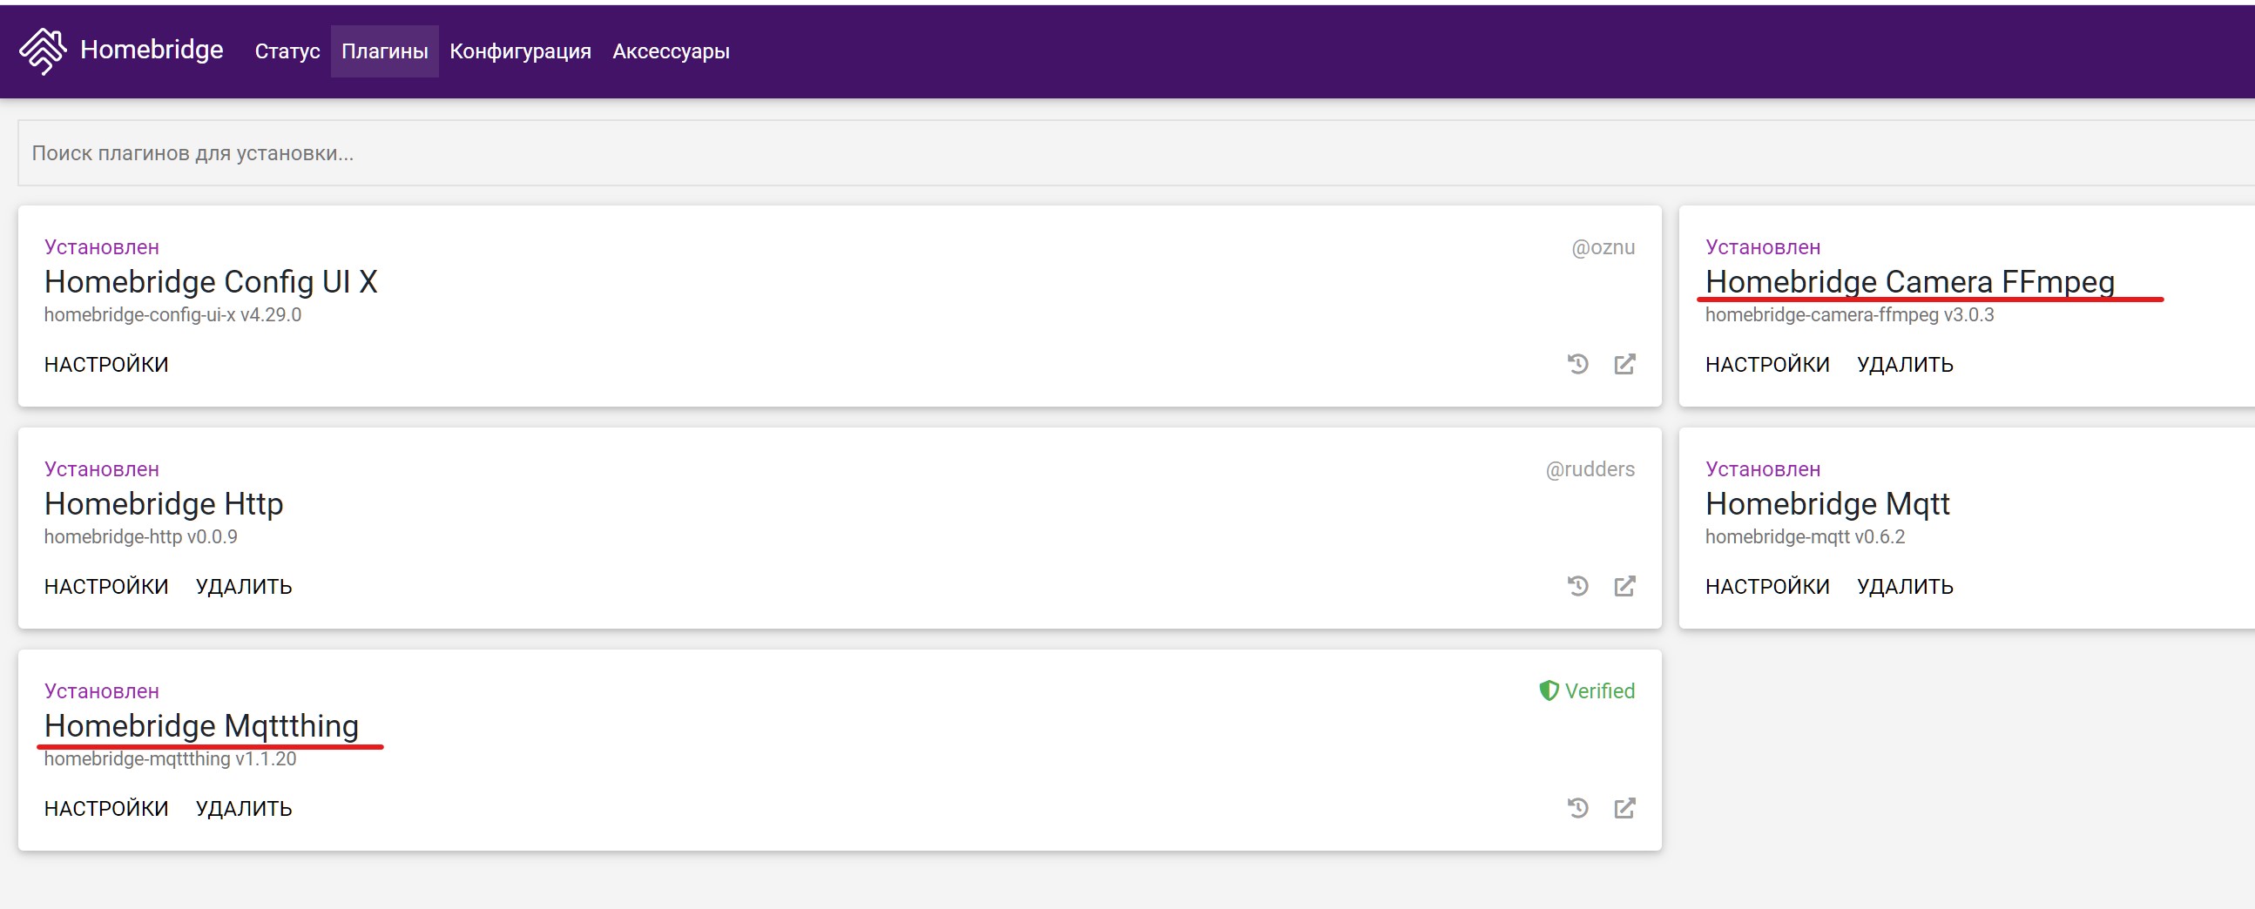Click the Homebridge Mqtt plugin title
This screenshot has width=2255, height=909.
pyautogui.click(x=1827, y=504)
